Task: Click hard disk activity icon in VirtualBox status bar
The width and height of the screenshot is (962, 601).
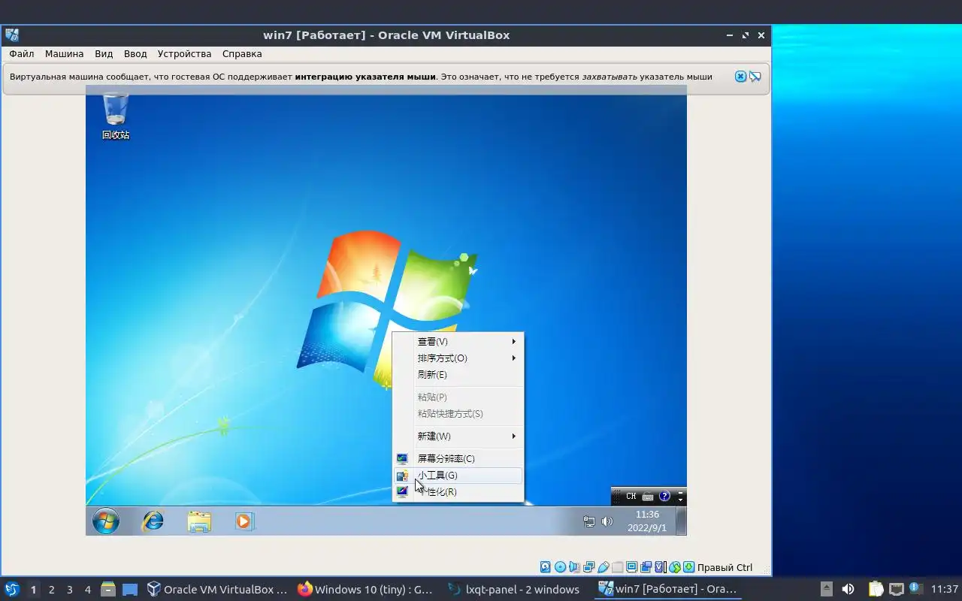Action: pyautogui.click(x=546, y=567)
